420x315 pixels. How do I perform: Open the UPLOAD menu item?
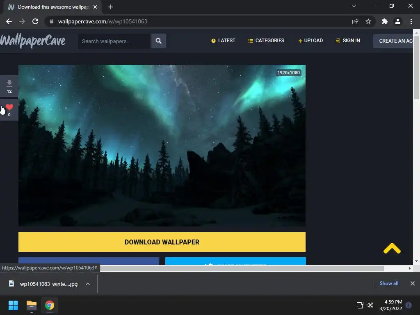pos(310,41)
